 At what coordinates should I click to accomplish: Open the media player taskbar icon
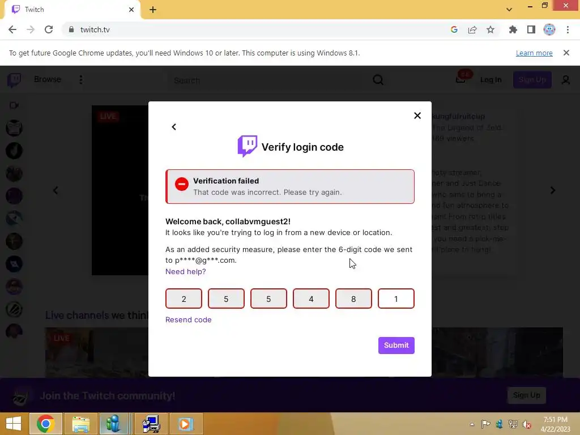(185, 424)
